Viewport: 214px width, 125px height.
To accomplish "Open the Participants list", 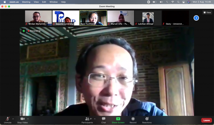I will pos(87,119).
